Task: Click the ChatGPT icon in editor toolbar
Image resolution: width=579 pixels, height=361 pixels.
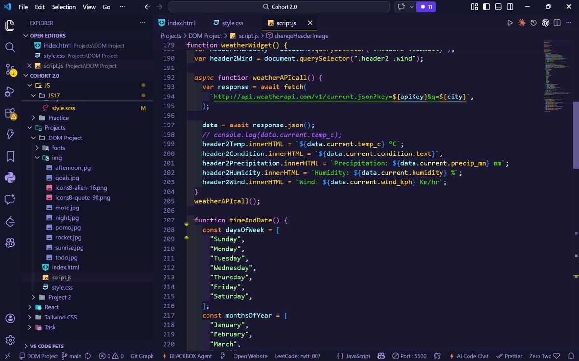Action: point(545,23)
